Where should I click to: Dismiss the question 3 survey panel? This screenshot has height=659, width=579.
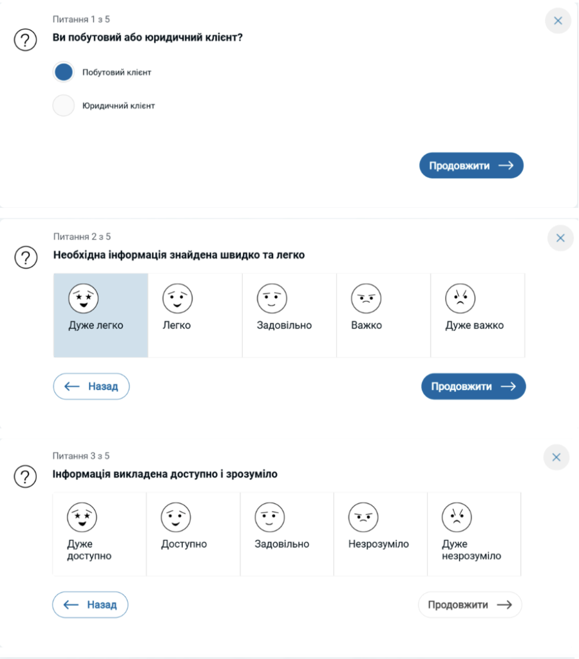556,458
